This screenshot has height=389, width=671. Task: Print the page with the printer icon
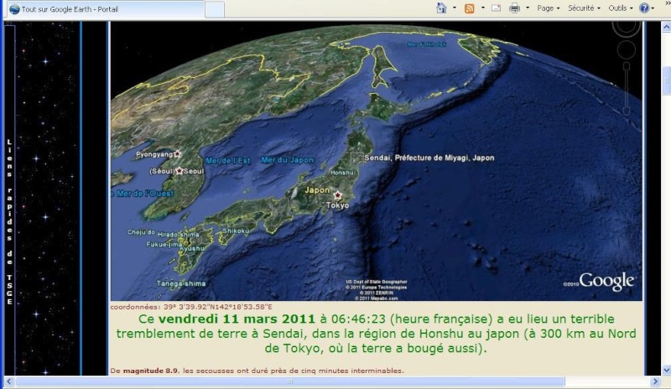tap(514, 8)
